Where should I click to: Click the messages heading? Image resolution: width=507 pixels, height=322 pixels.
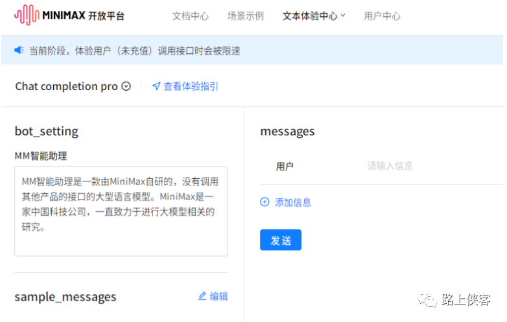pyautogui.click(x=287, y=131)
